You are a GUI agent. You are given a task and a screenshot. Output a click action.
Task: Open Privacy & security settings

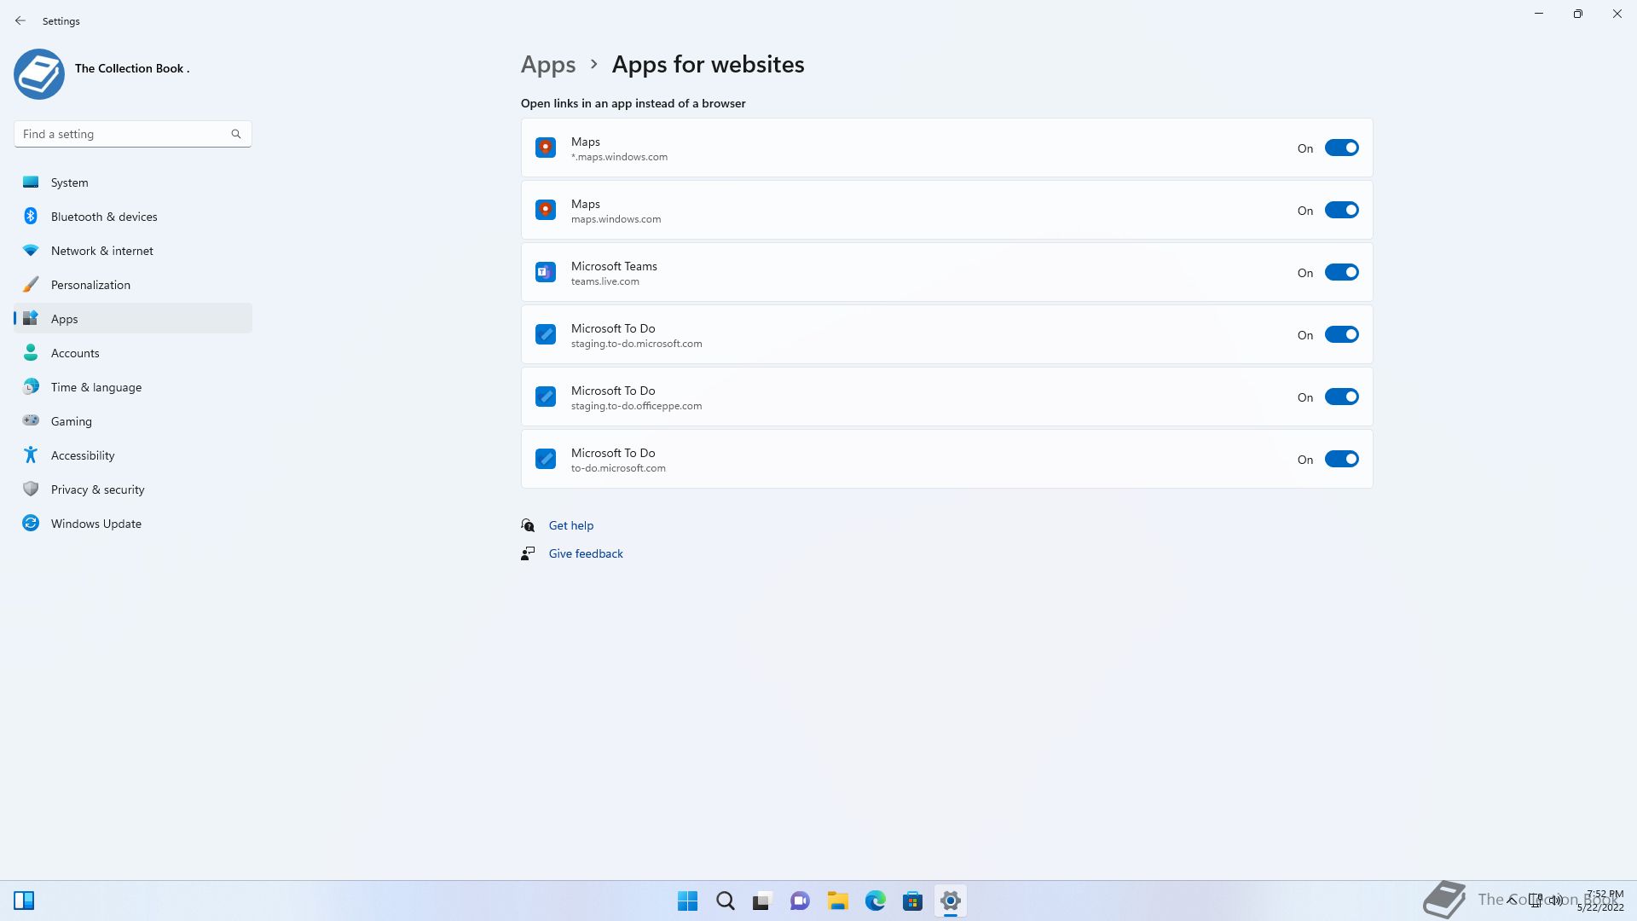pyautogui.click(x=133, y=489)
